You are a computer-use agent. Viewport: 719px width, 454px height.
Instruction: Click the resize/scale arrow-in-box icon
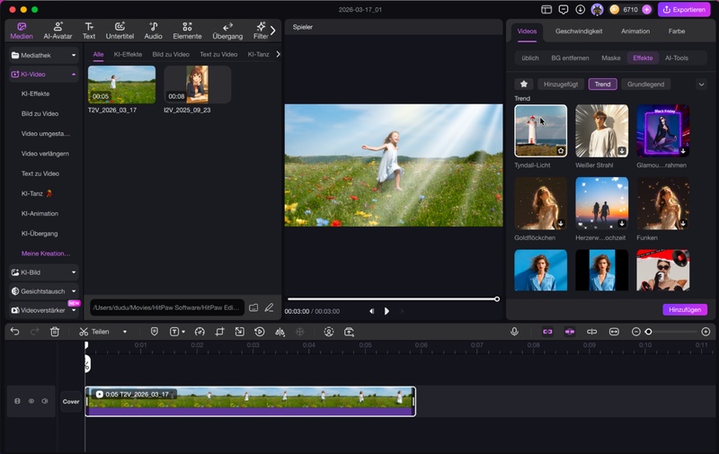[239, 332]
